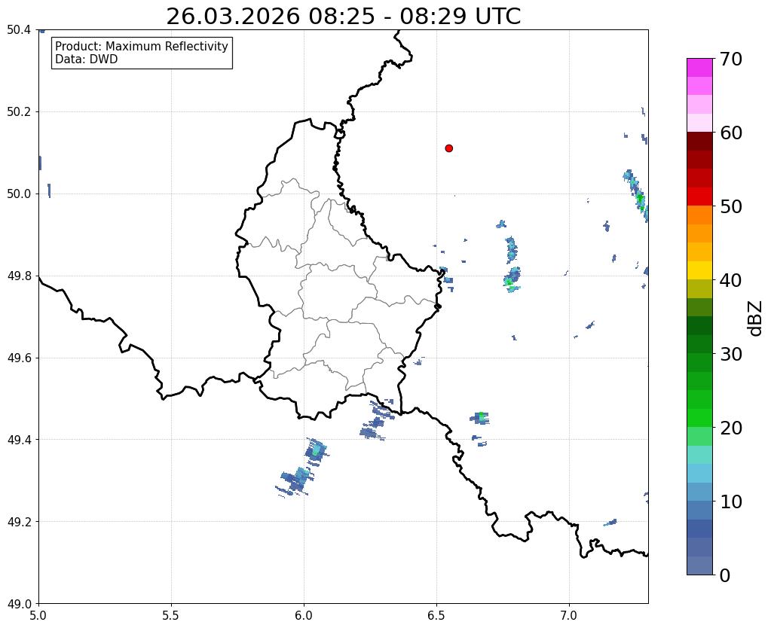Click the colorbar tick label 0
The image size is (771, 628).
(725, 575)
